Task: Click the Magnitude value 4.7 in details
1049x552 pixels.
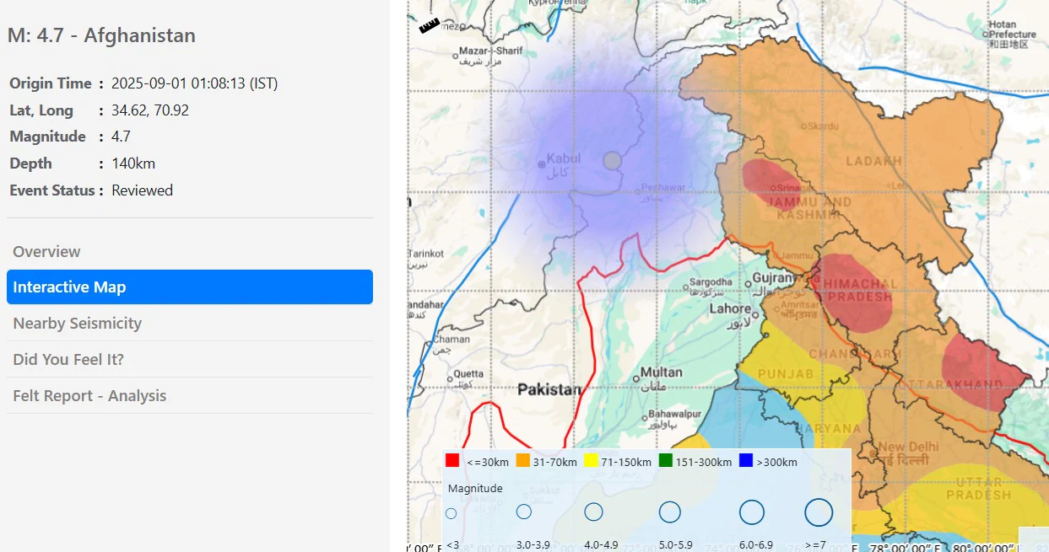Action: click(x=121, y=137)
